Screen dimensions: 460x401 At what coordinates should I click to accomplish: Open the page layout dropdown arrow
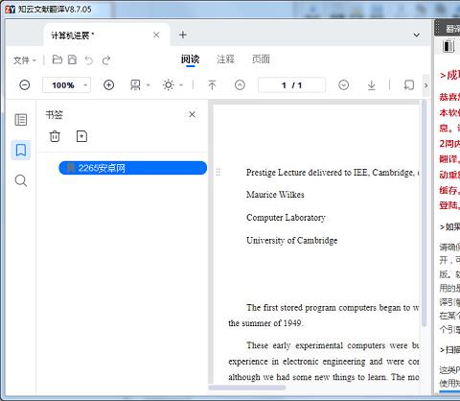tap(148, 85)
